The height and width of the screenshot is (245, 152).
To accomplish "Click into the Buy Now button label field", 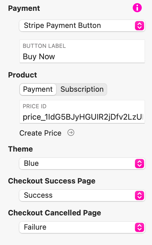I will coord(82,51).
